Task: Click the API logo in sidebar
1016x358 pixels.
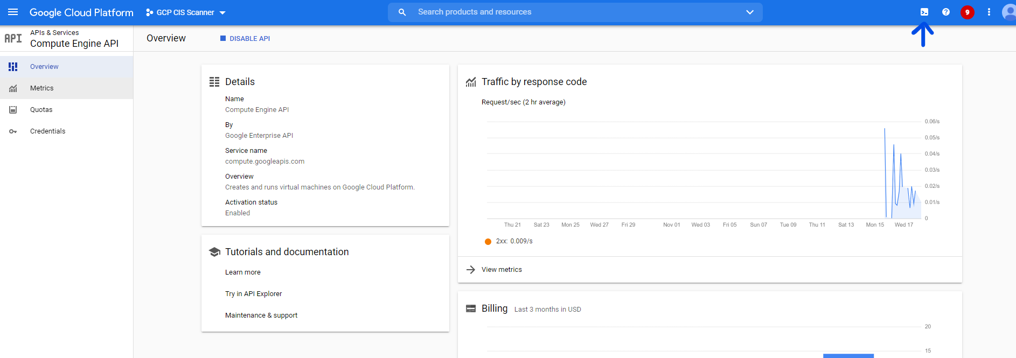Action: [13, 38]
